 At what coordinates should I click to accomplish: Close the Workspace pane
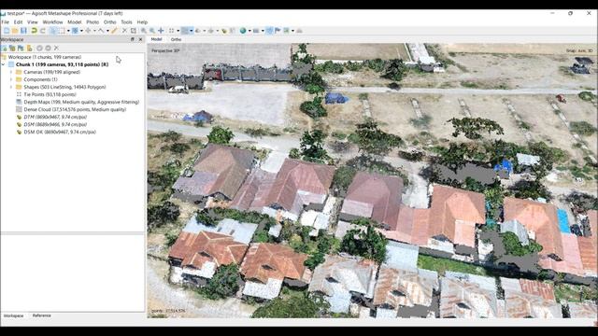pos(140,39)
